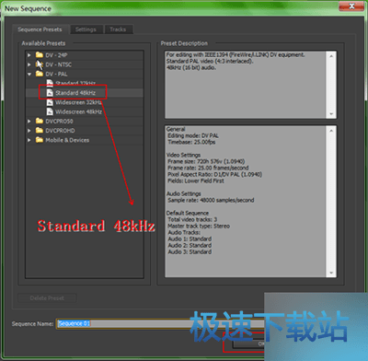Click the settings summary scroll-up arrow
Image resolution: width=368 pixels, height=361 pixels.
coord(331,131)
